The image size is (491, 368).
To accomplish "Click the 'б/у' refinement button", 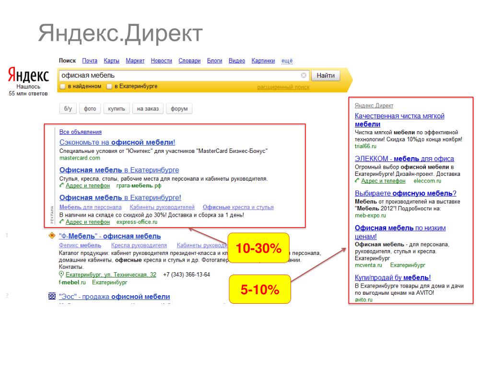I will click(x=68, y=109).
